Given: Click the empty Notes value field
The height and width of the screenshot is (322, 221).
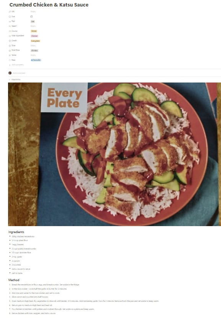Looking at the screenshot, I should click(33, 55).
